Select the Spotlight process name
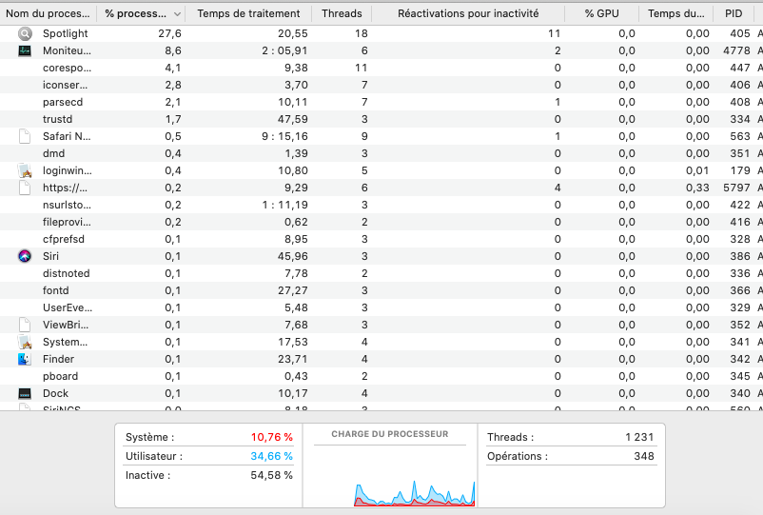 66,33
